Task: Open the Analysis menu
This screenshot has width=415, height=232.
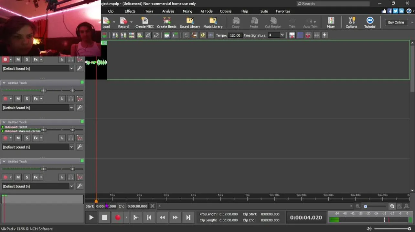Action: [x=168, y=11]
